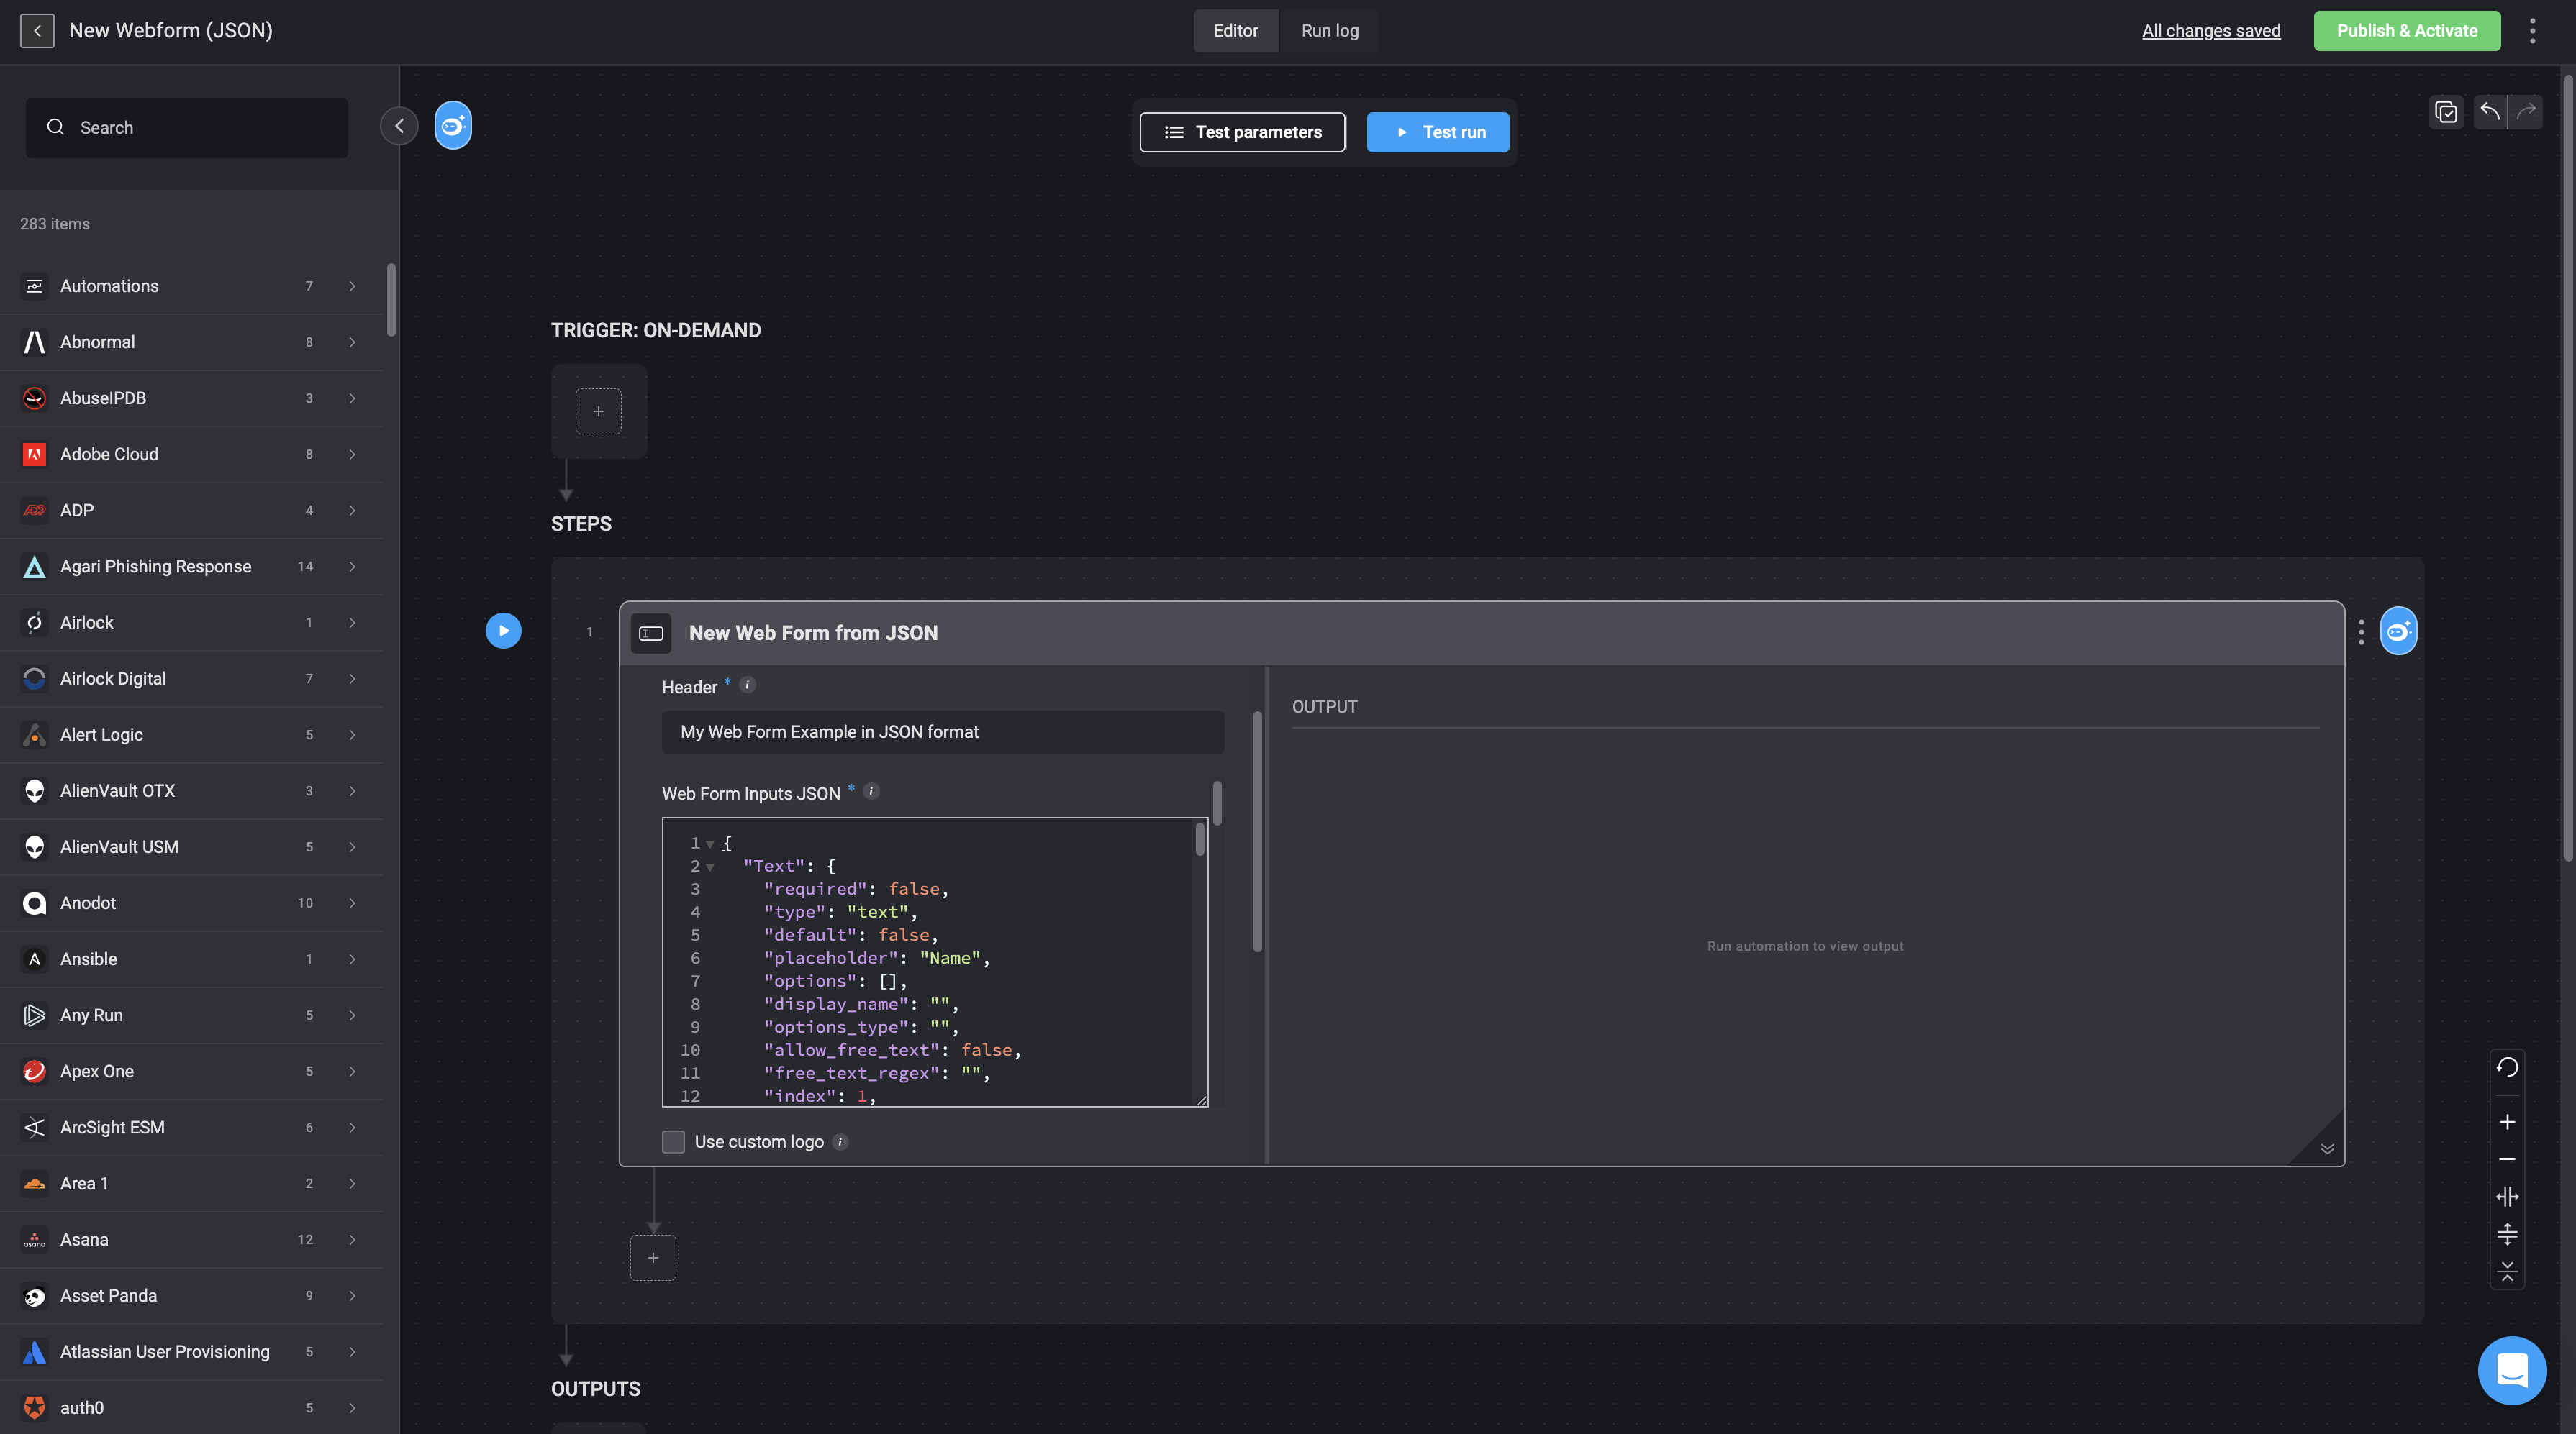Switch to the Run log tab
Screen dimensions: 2576x1434
tap(1329, 31)
